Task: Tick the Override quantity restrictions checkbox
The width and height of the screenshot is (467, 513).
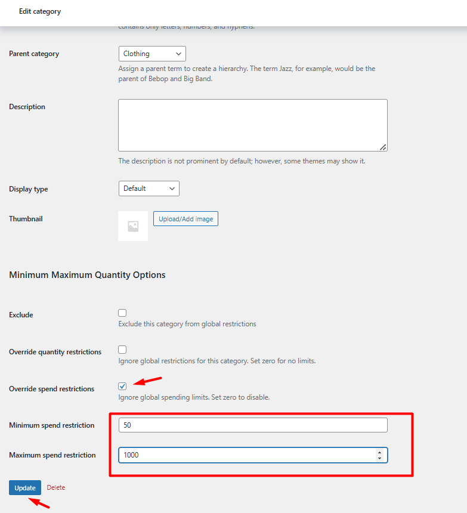Action: (x=122, y=350)
